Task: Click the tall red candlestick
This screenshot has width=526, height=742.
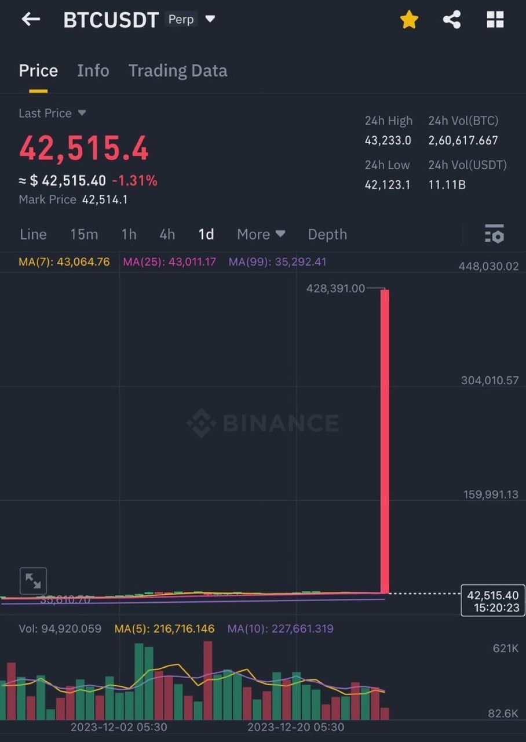Action: click(x=384, y=441)
